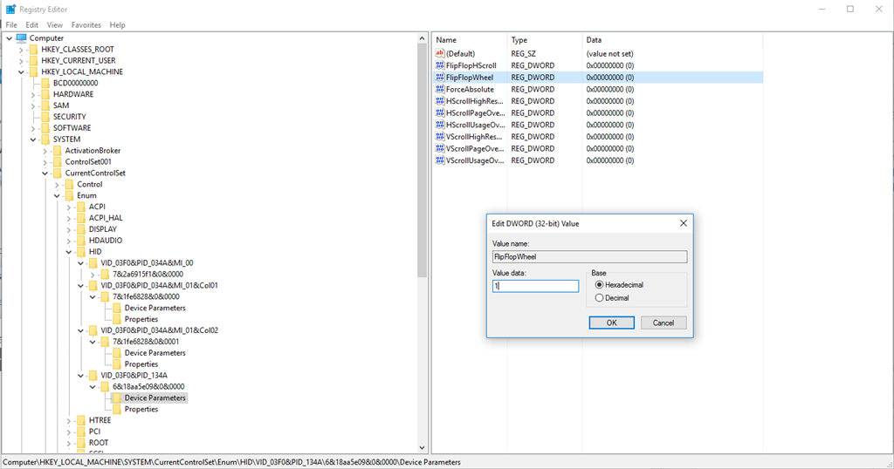Click the FlipFlopHScroll DWORD icon
Screen dimensions: 894x469
tap(440, 65)
